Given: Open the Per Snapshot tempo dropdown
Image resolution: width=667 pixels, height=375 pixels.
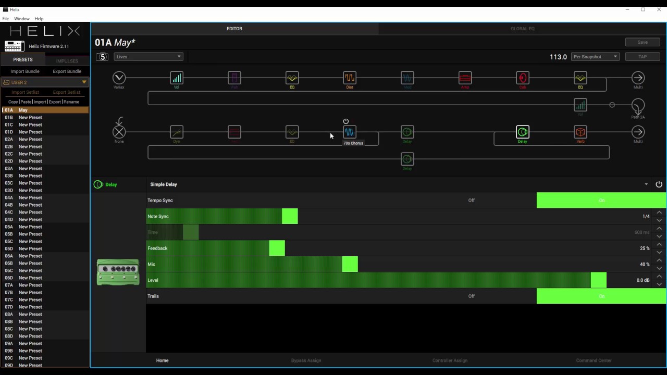Looking at the screenshot, I should click(595, 57).
